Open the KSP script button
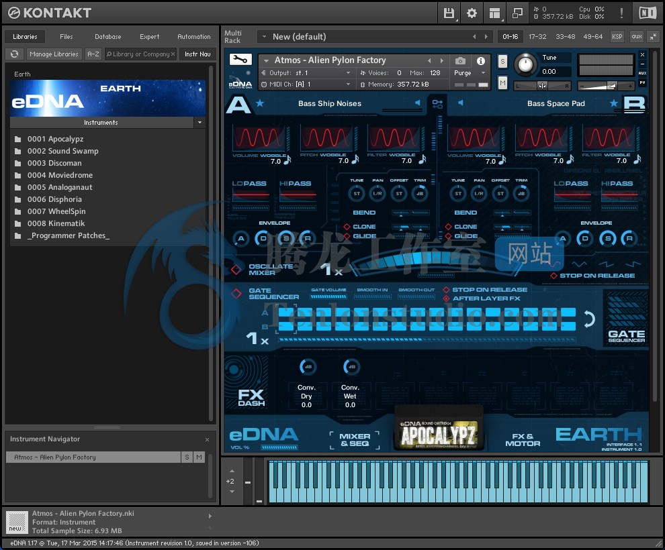This screenshot has height=550, width=665. [617, 36]
